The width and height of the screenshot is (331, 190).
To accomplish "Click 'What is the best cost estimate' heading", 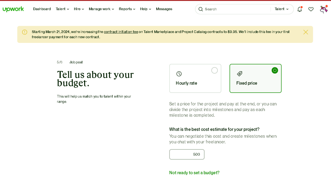I will [214, 129].
